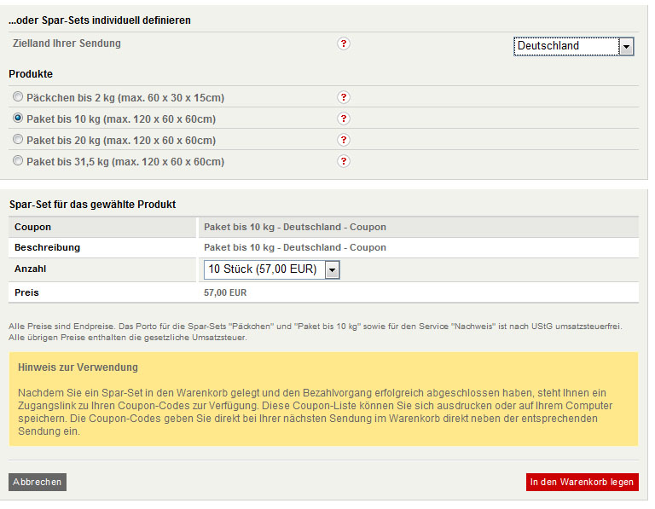Open the Anzahl 10 Stück dropdown

(x=271, y=269)
